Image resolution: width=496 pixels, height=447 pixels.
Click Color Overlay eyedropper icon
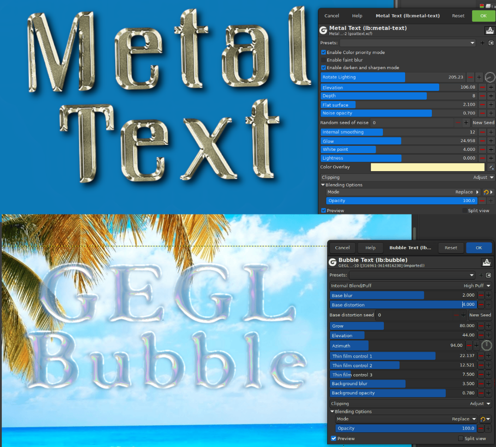coord(491,167)
